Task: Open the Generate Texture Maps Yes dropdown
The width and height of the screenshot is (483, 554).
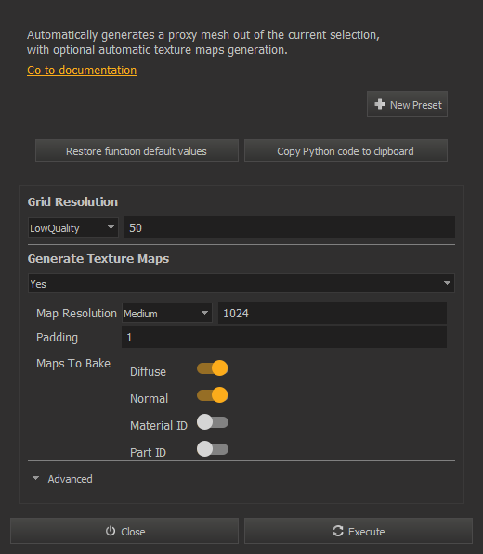Action: 241,283
